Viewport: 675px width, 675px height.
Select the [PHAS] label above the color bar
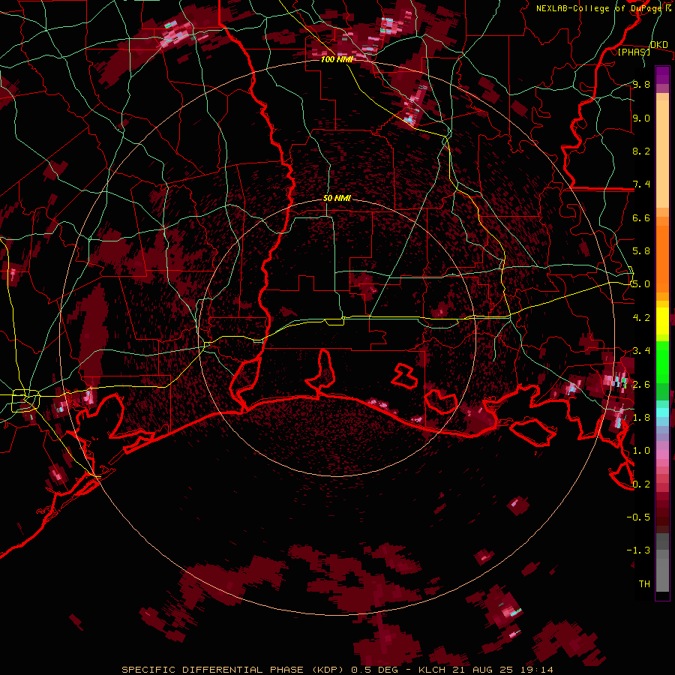(x=634, y=52)
